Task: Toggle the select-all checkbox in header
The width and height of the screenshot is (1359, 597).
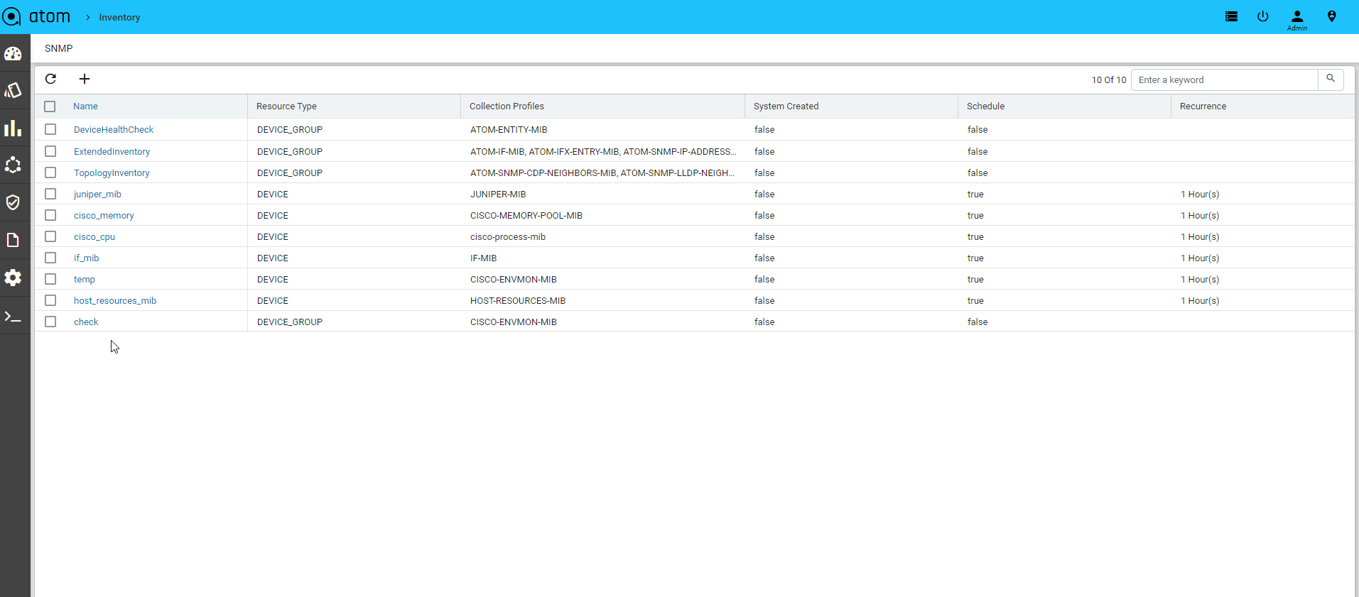Action: pos(50,106)
